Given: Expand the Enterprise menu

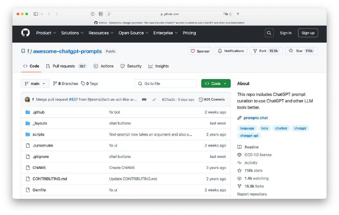Looking at the screenshot, I should coord(166,33).
